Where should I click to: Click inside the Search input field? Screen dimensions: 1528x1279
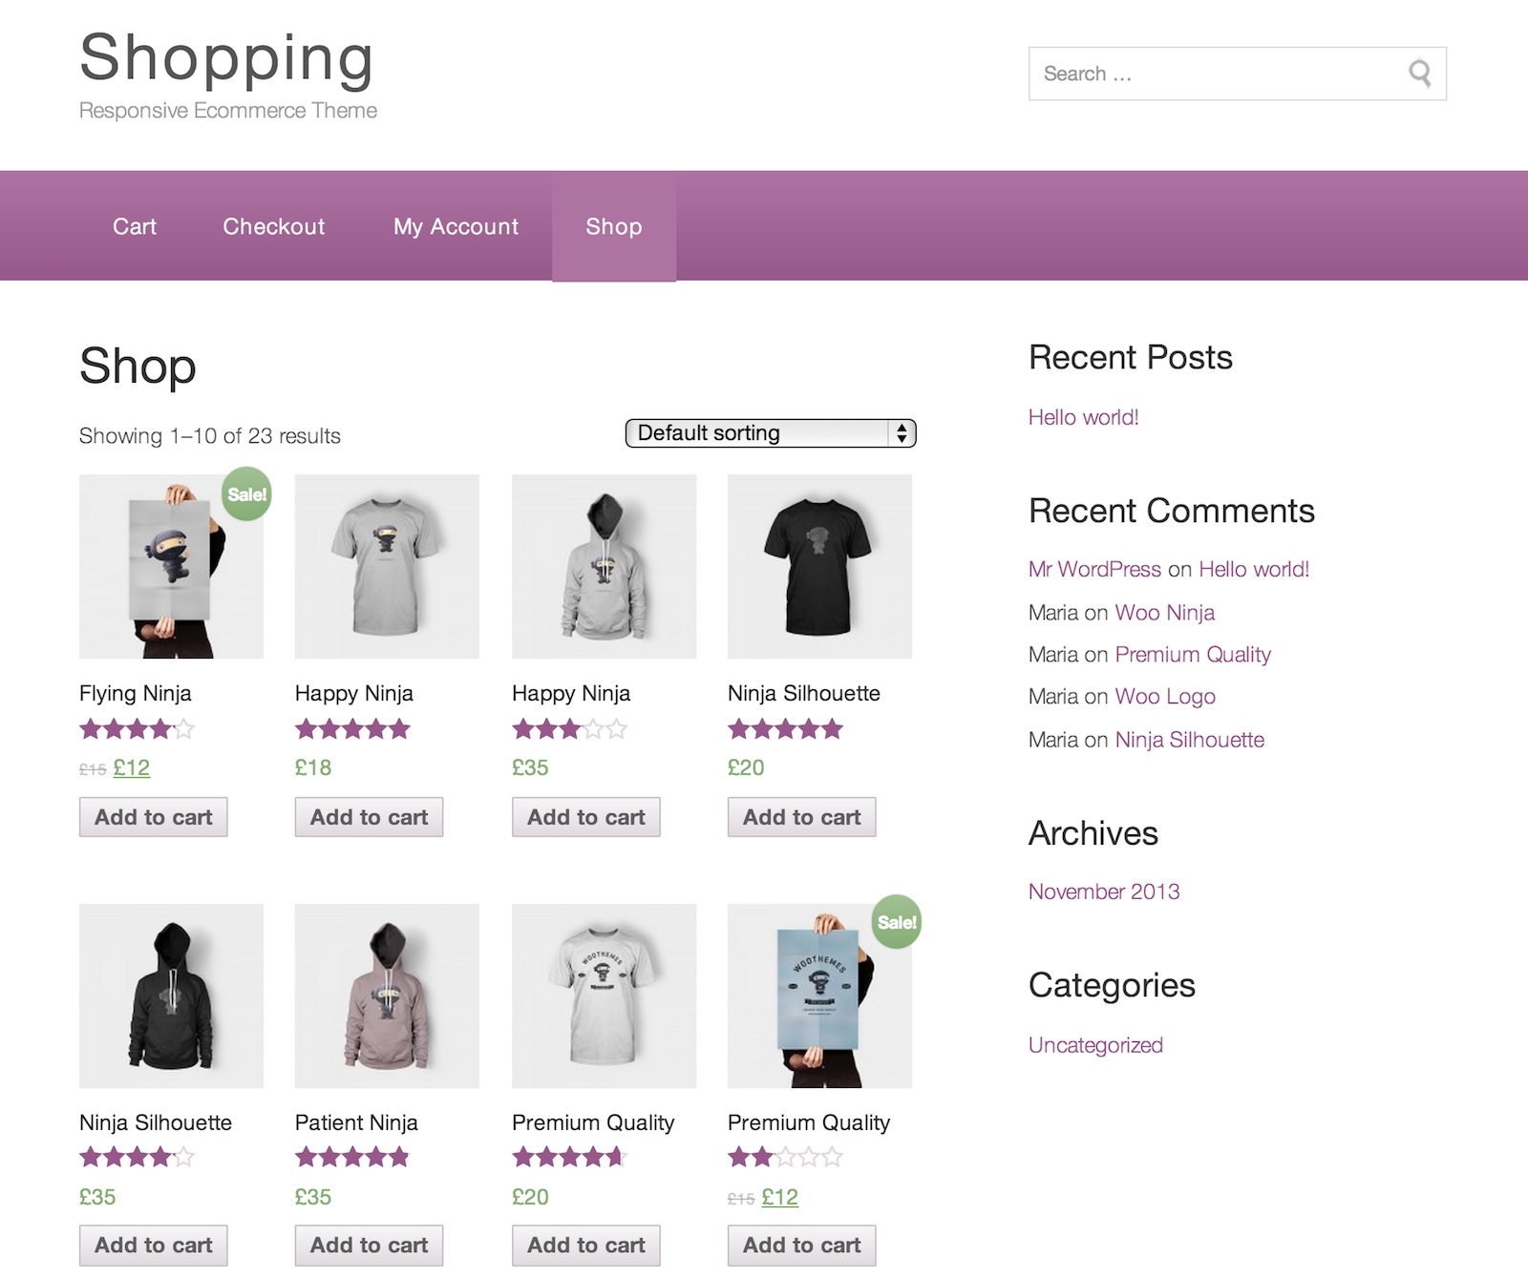tap(1213, 73)
